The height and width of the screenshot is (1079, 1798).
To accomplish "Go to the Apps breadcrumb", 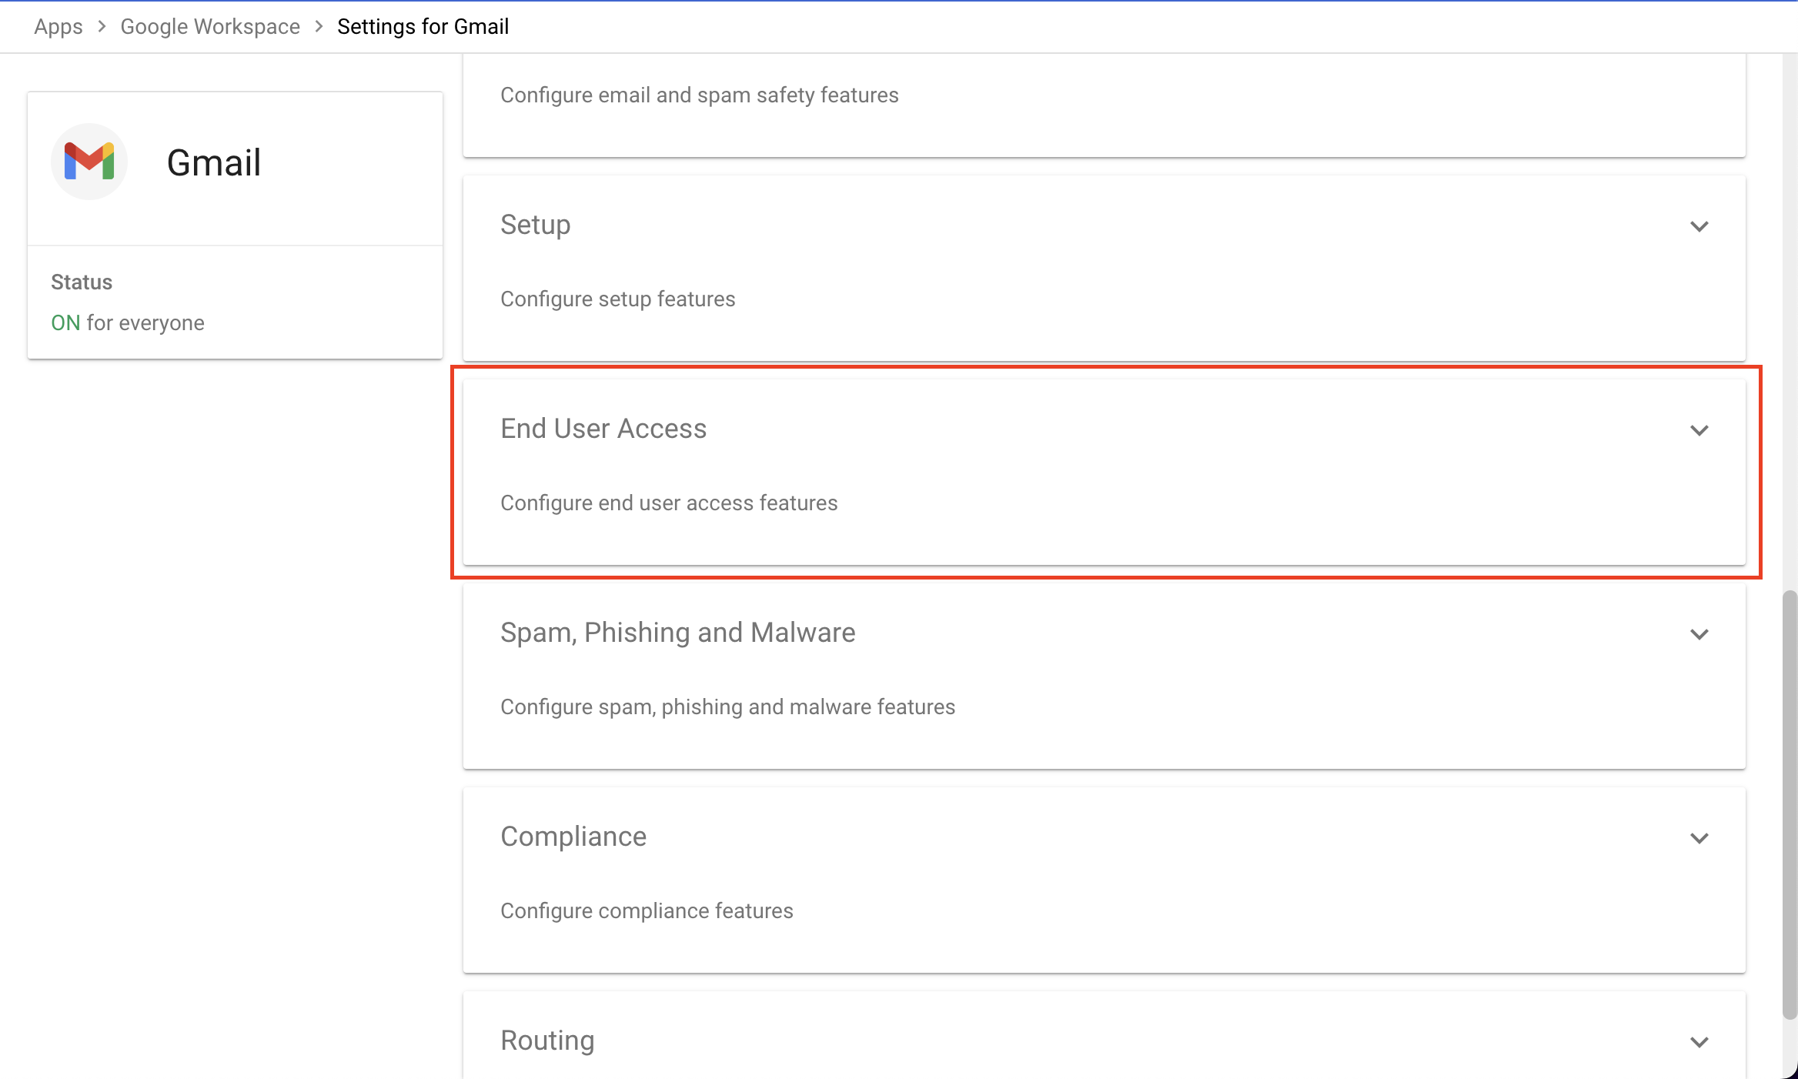I will tap(58, 27).
